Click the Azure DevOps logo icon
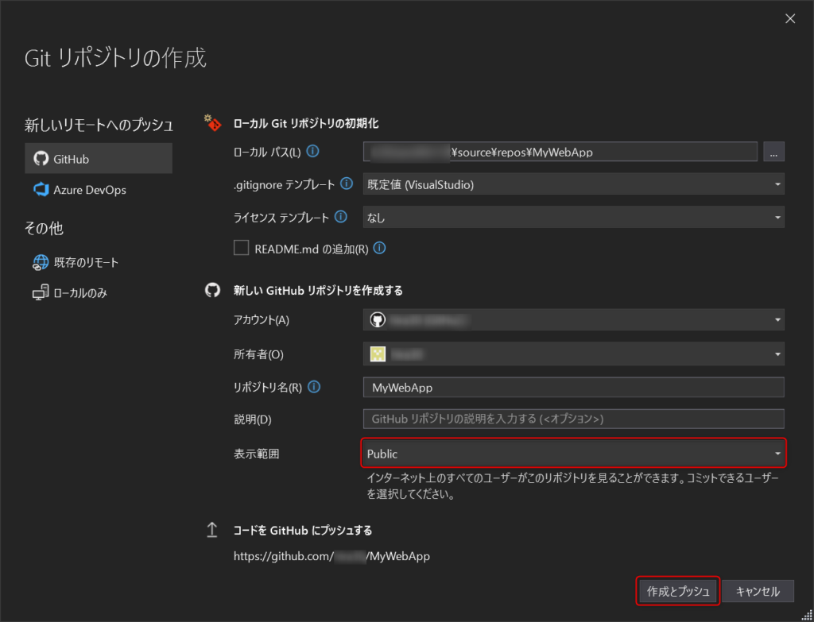The width and height of the screenshot is (814, 622). click(x=41, y=190)
